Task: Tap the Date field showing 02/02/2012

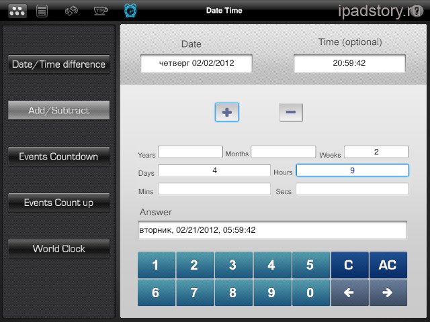Action: tap(196, 63)
